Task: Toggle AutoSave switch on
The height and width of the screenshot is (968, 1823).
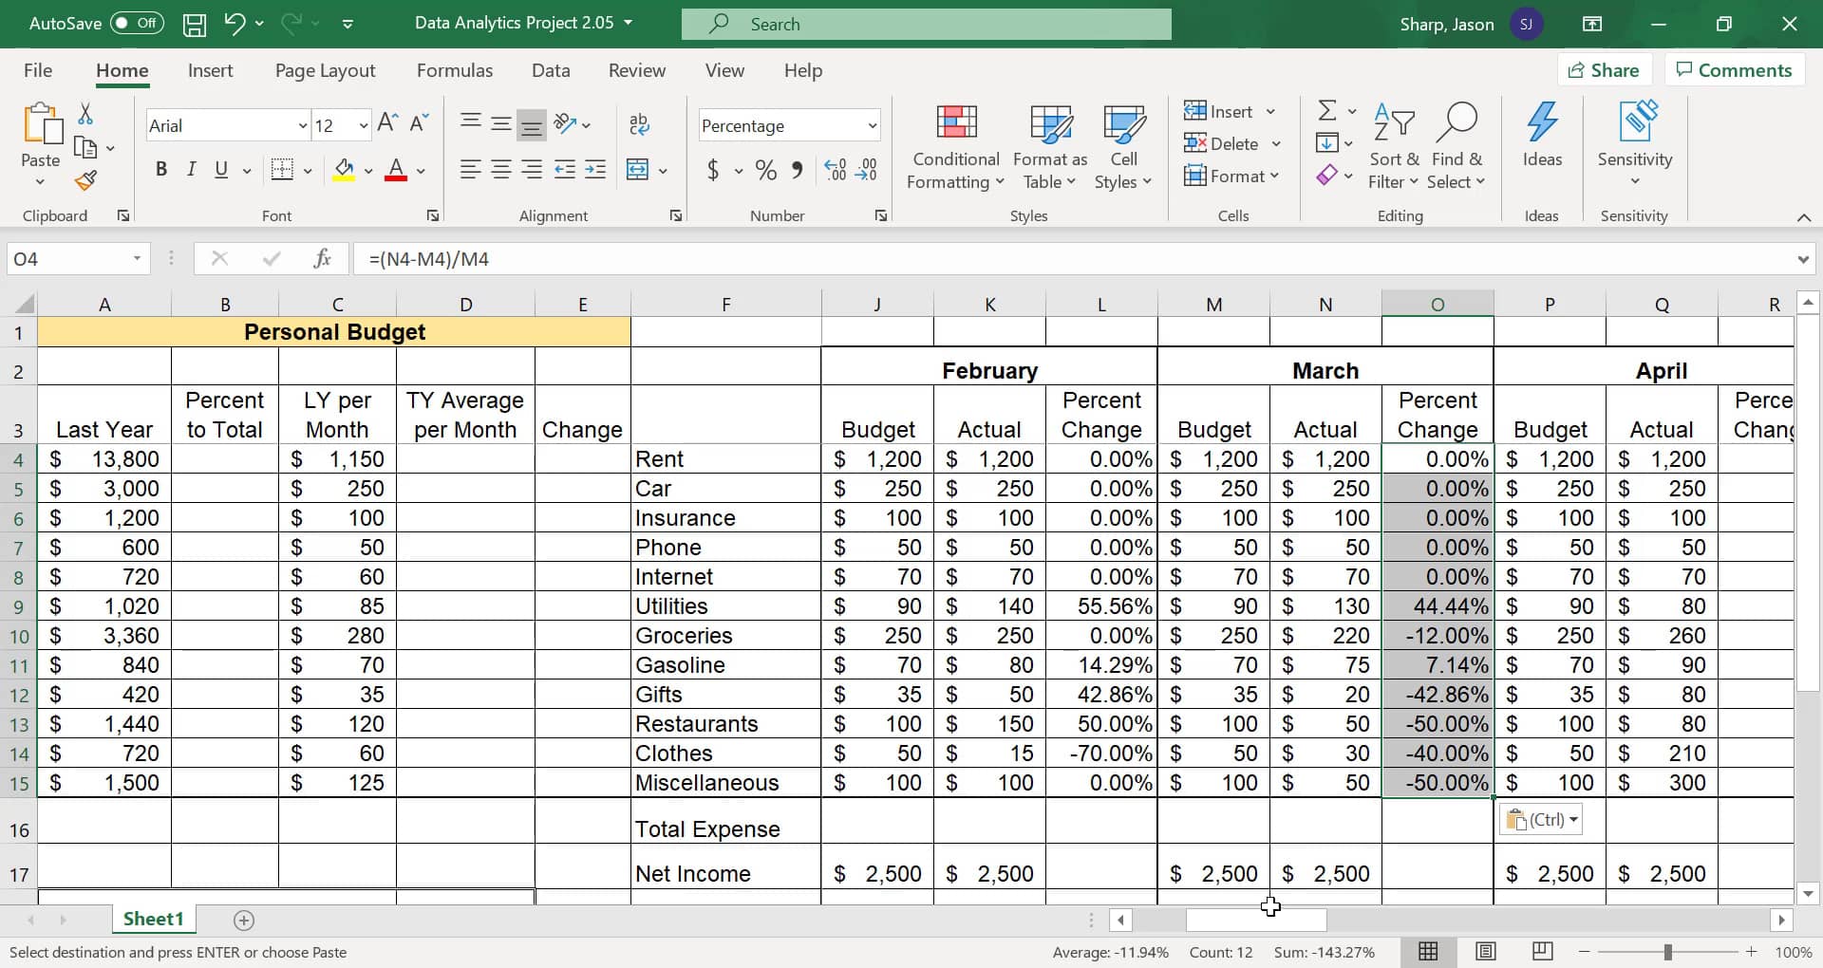Action: pyautogui.click(x=137, y=24)
